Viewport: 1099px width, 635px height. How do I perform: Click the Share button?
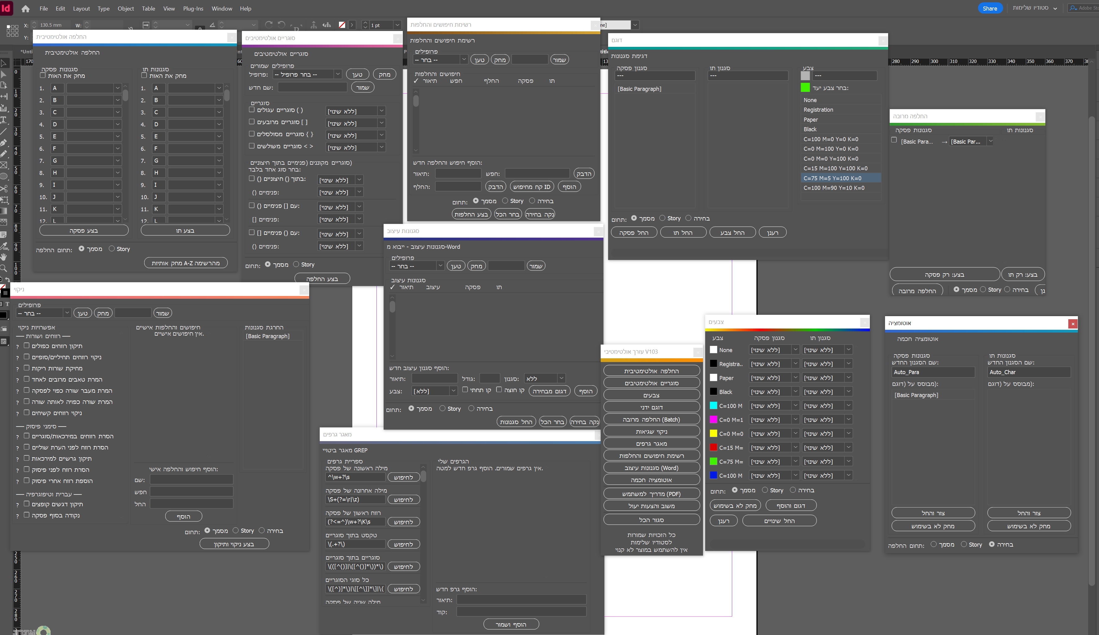tap(990, 8)
